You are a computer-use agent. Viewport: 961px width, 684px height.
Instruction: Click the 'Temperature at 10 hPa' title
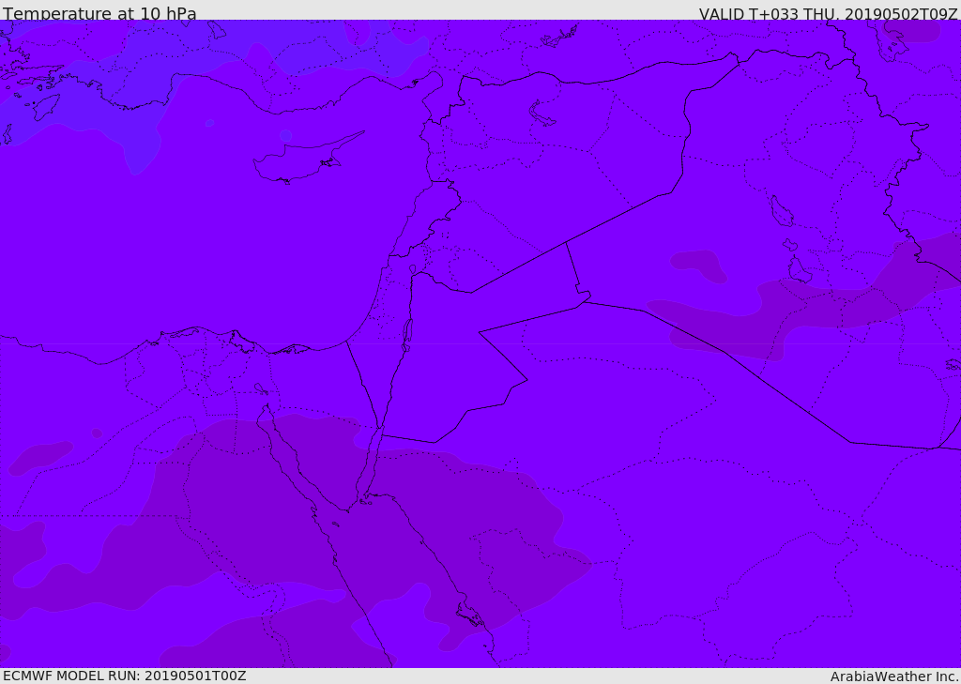coord(99,13)
